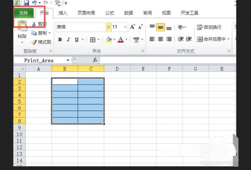Click the Print_Area name box

click(x=40, y=60)
